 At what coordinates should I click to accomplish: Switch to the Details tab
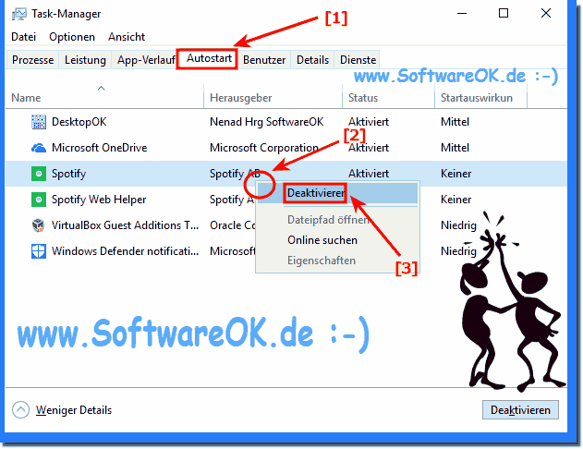(312, 60)
